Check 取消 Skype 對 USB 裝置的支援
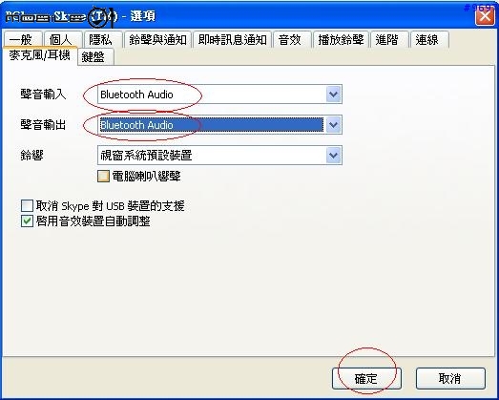The height and width of the screenshot is (400, 499). pyautogui.click(x=27, y=206)
